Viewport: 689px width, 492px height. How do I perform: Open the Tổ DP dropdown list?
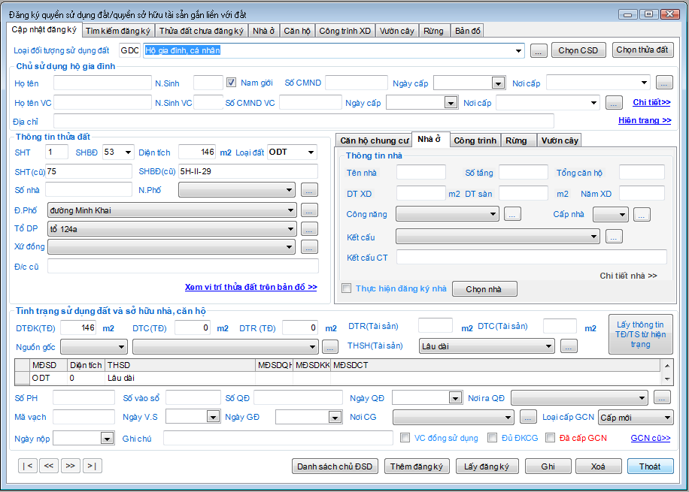(x=290, y=229)
